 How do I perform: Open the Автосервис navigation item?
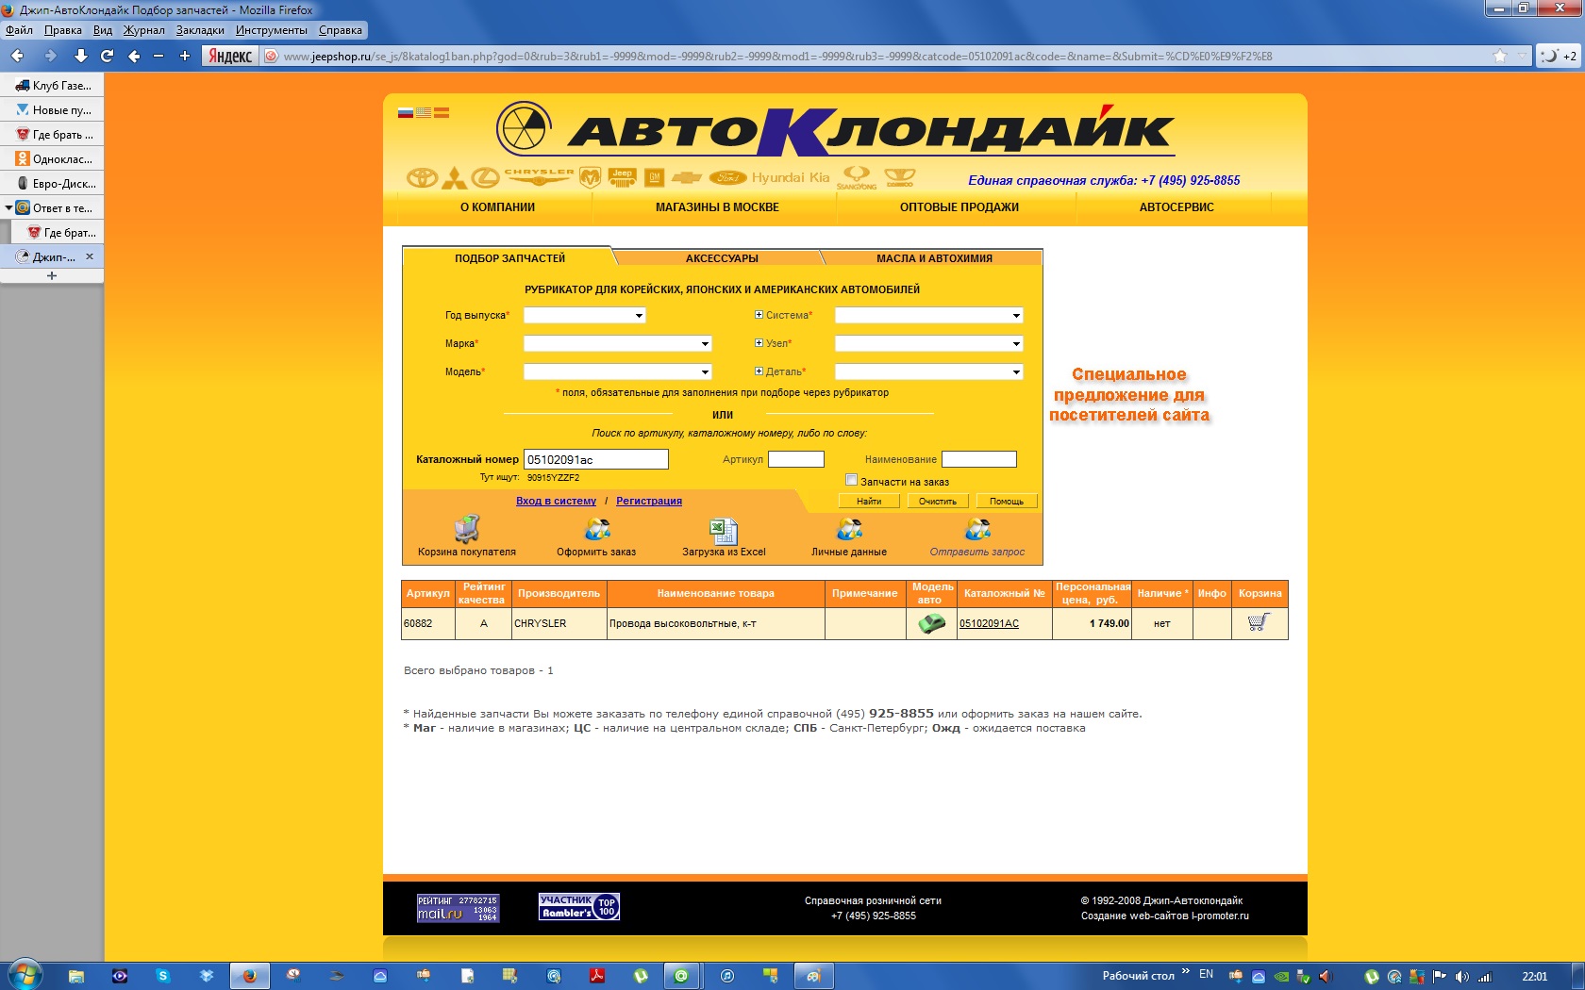[x=1176, y=207]
